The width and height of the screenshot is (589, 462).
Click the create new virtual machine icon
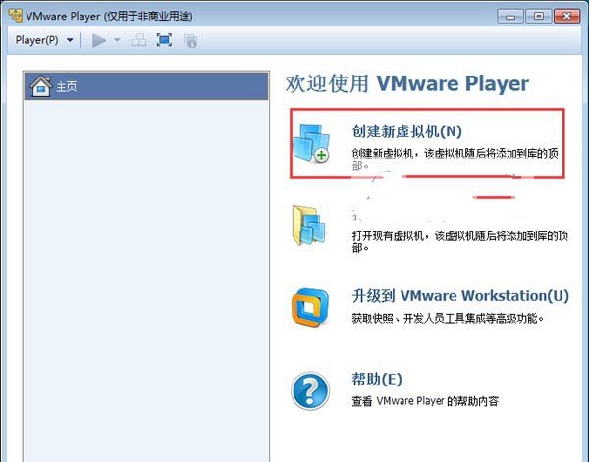coord(311,143)
